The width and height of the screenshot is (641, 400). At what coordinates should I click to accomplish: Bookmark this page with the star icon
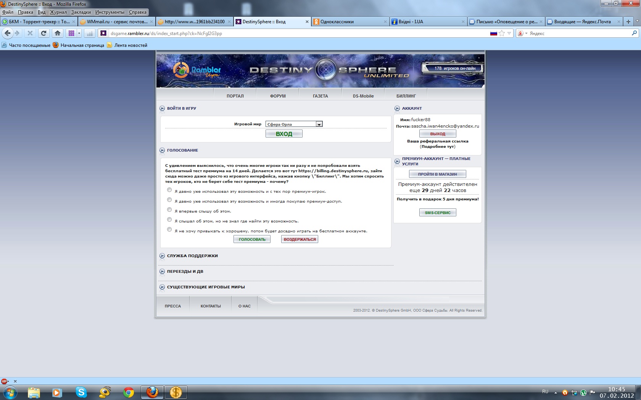pyautogui.click(x=502, y=33)
